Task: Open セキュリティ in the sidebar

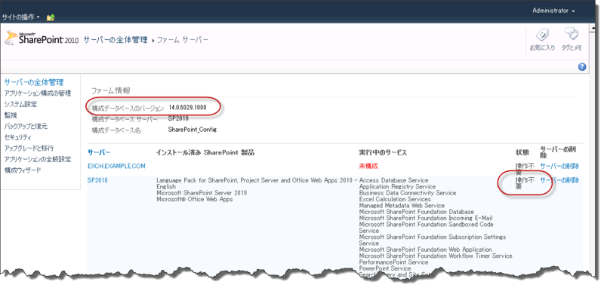Action: [17, 137]
